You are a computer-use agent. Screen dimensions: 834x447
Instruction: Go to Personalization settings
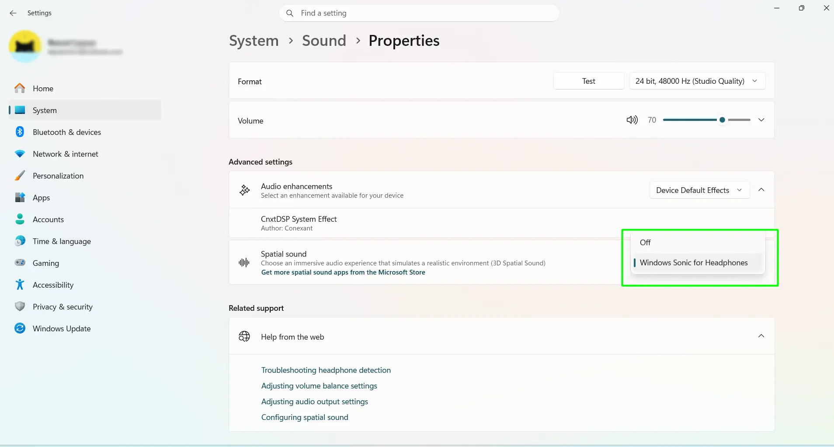(x=85, y=175)
